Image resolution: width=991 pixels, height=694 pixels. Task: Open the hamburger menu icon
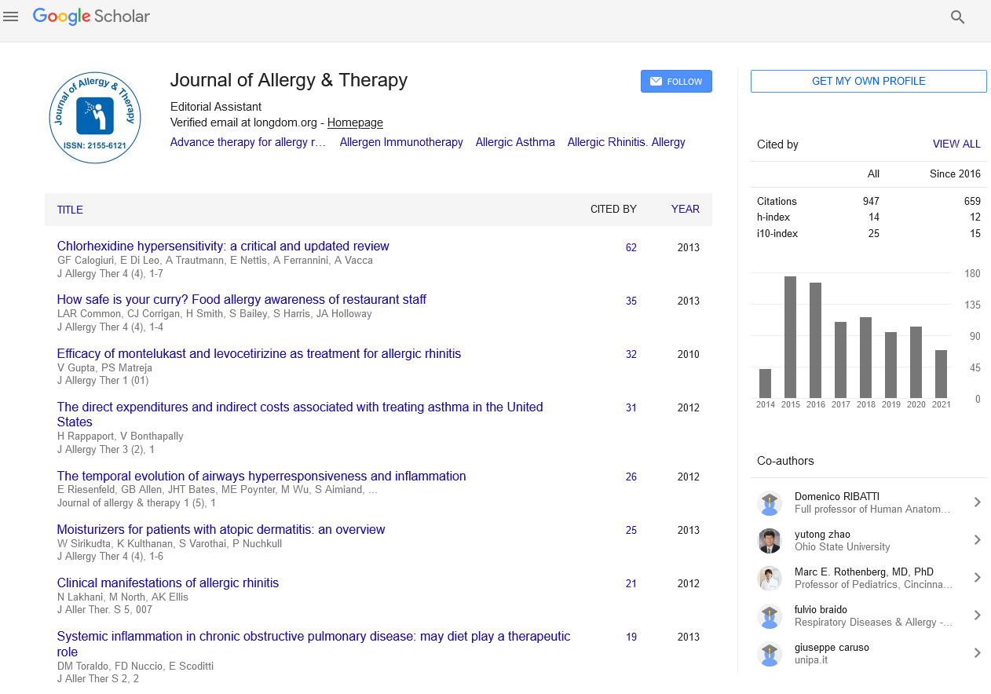click(x=11, y=16)
